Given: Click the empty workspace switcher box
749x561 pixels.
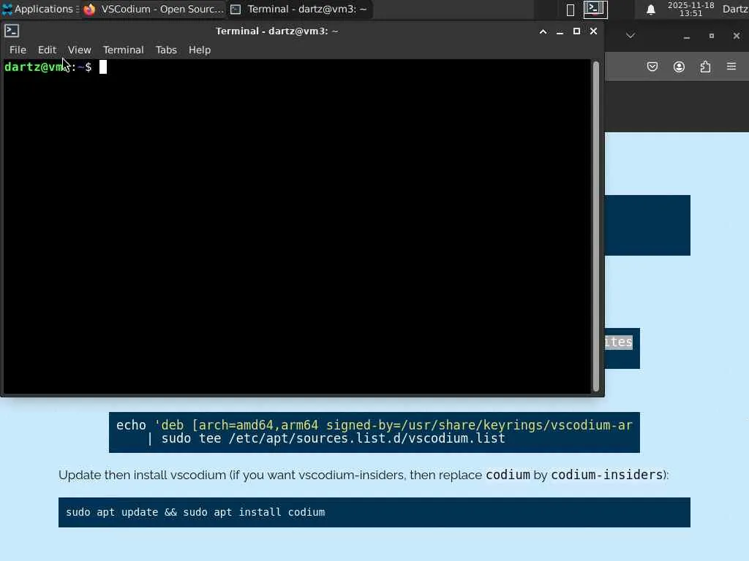Looking at the screenshot, I should [571, 9].
